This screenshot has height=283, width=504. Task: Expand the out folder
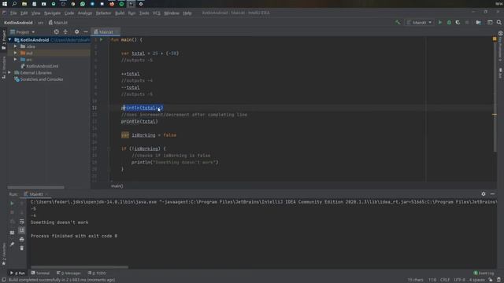tap(15, 53)
